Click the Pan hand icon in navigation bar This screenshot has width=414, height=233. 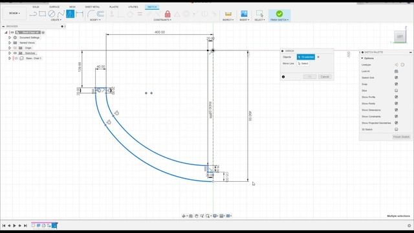[x=197, y=216]
